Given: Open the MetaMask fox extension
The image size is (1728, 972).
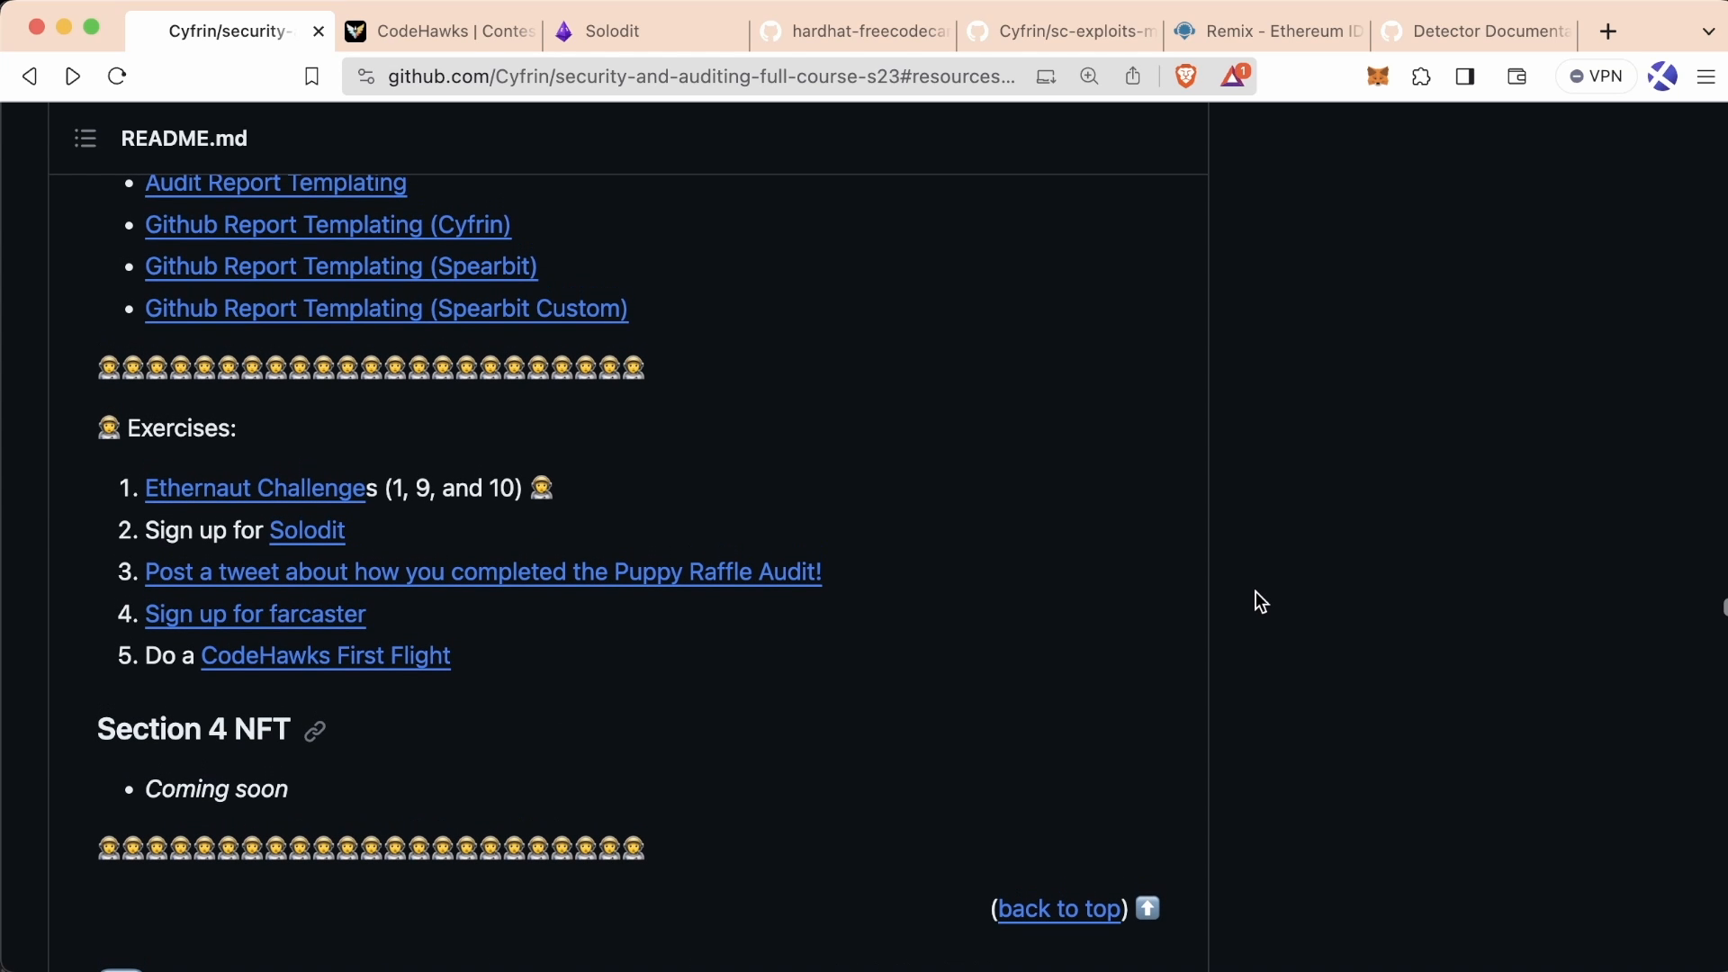Looking at the screenshot, I should tap(1377, 76).
